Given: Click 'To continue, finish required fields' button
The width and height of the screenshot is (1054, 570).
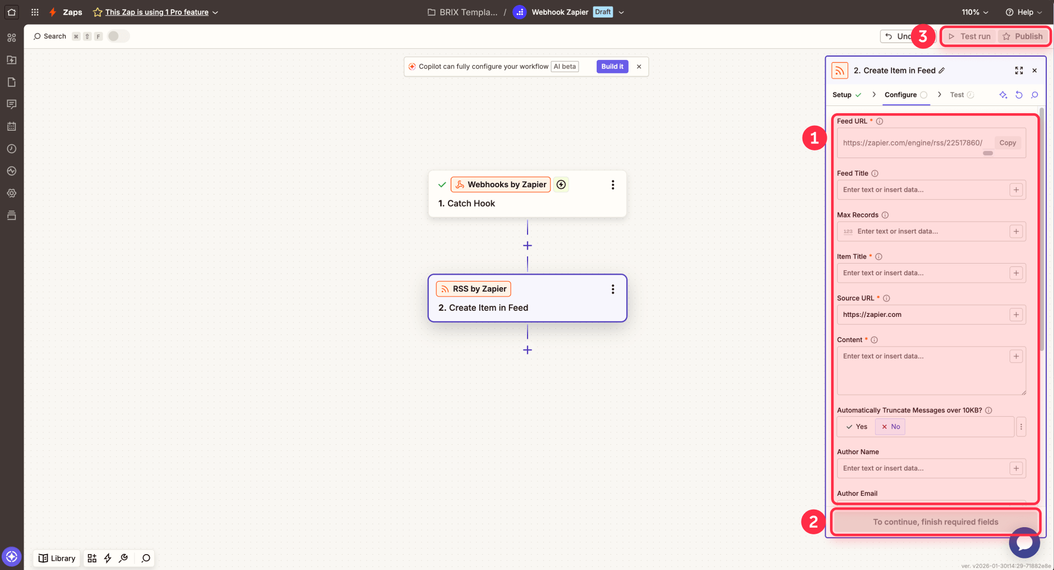Looking at the screenshot, I should click(x=935, y=522).
